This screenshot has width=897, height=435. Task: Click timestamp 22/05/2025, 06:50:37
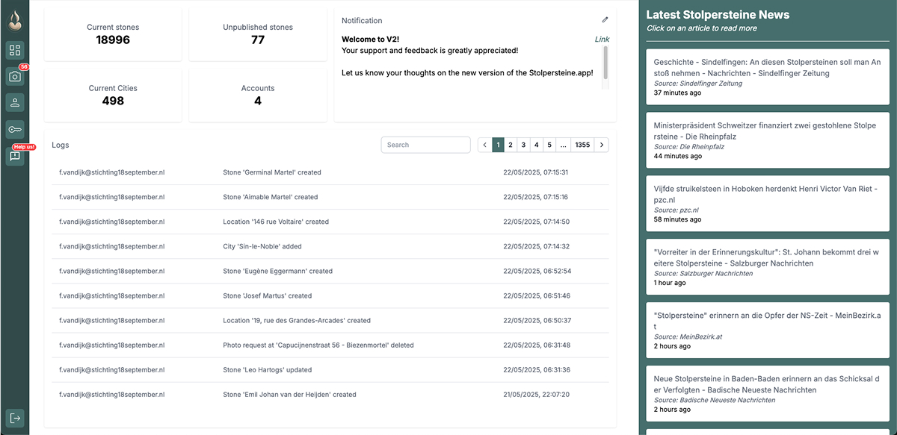(x=537, y=320)
